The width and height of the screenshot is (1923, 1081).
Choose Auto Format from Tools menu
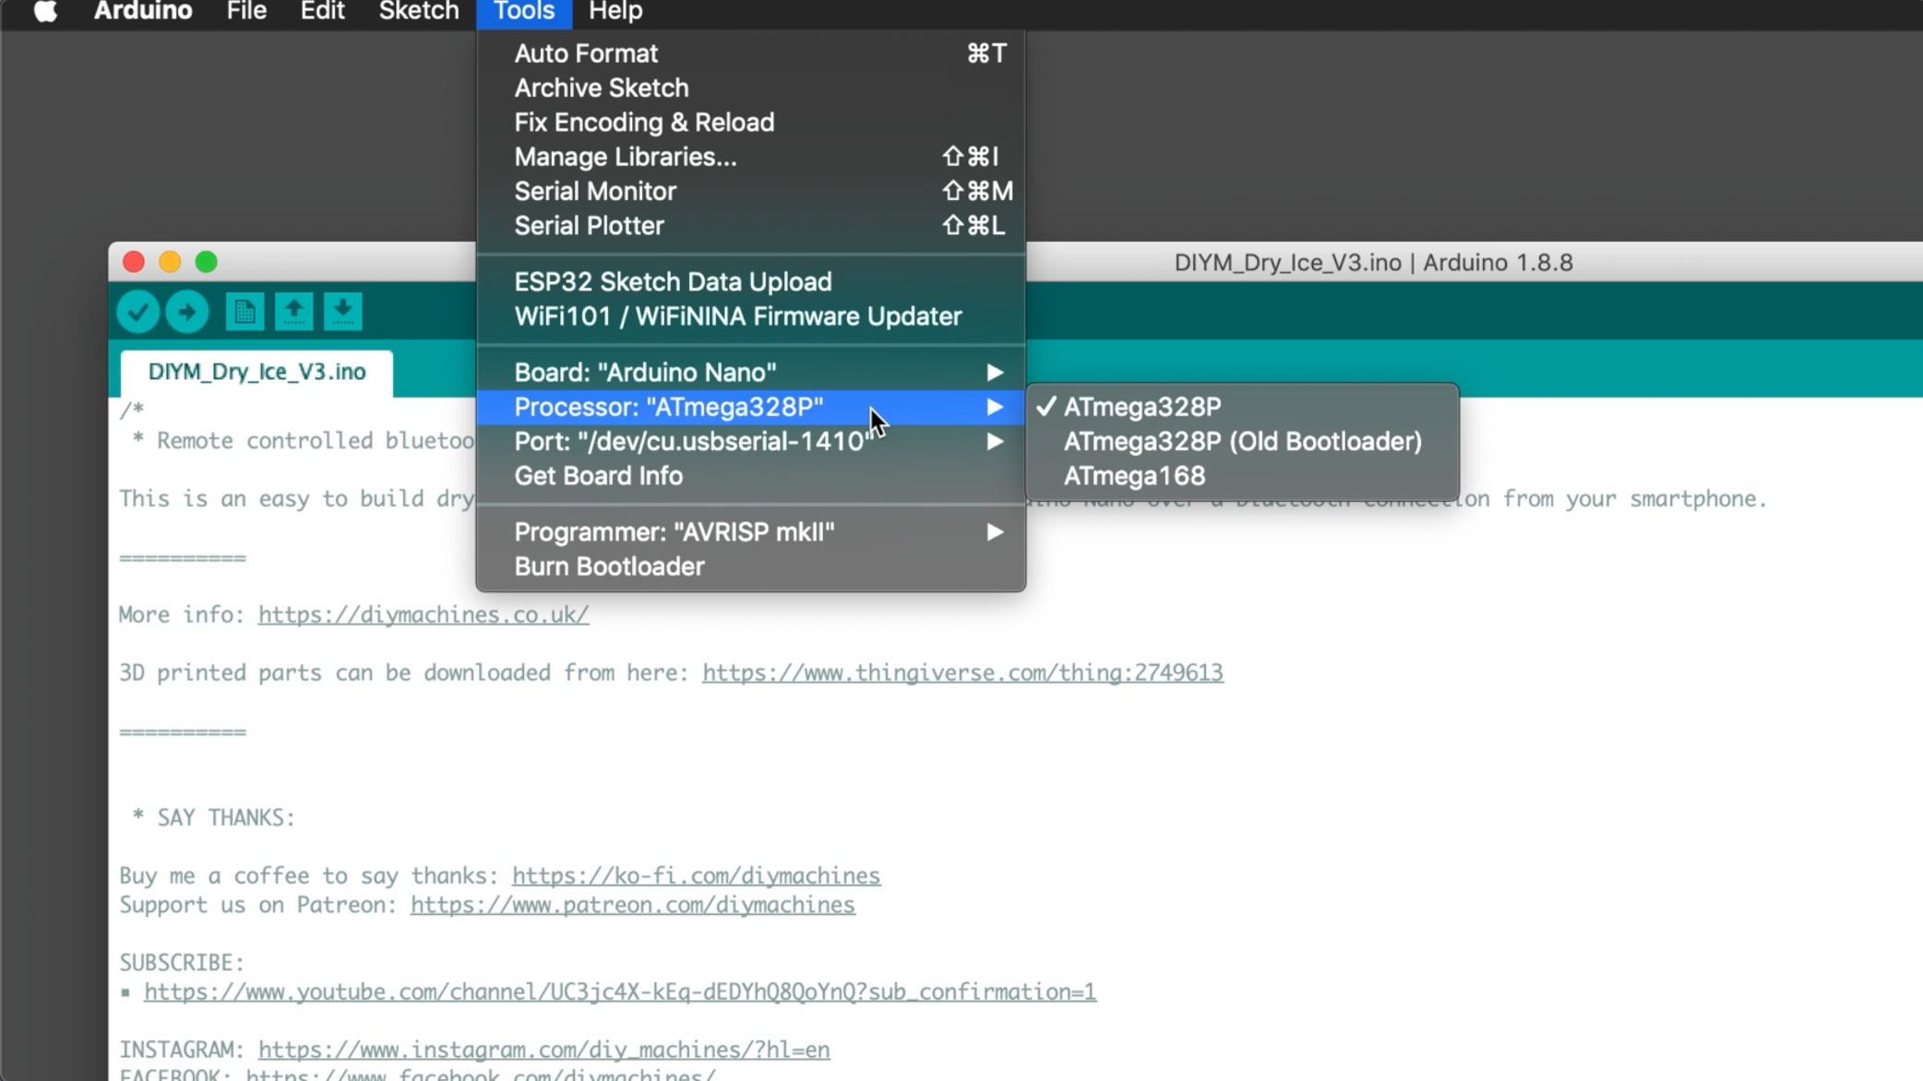click(751, 53)
